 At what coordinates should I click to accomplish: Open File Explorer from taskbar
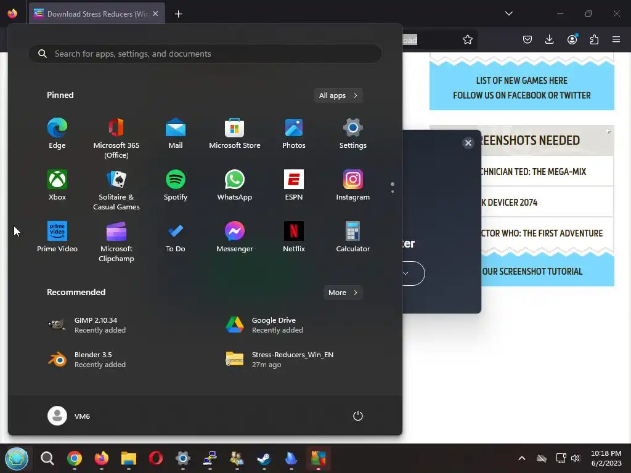pyautogui.click(x=129, y=458)
